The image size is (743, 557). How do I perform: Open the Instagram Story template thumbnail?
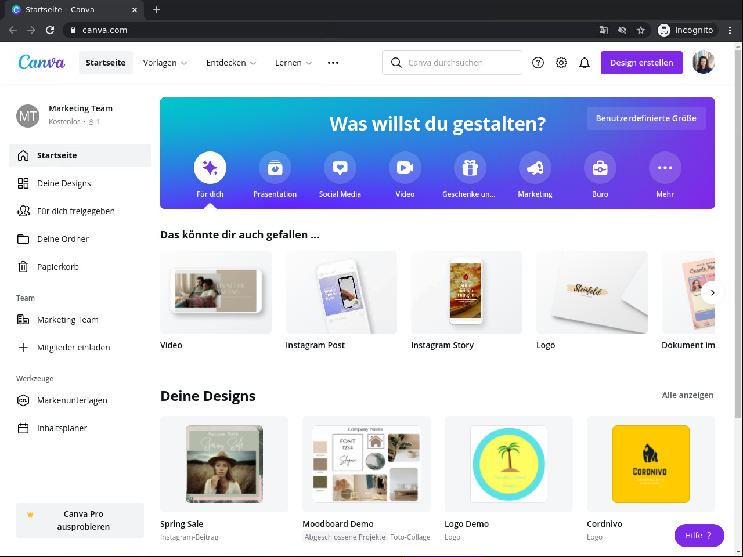click(x=467, y=292)
